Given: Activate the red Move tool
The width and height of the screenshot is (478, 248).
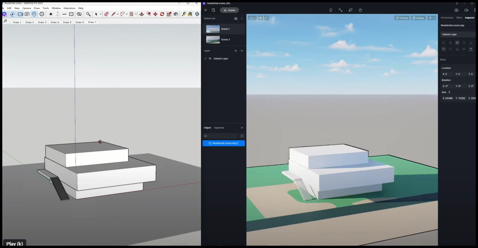Looking at the screenshot, I should pyautogui.click(x=155, y=14).
